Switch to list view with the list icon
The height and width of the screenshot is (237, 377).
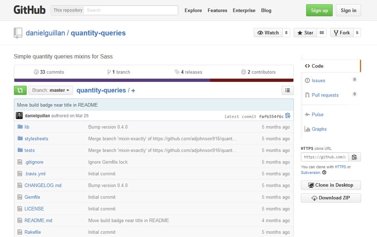tap(287, 90)
